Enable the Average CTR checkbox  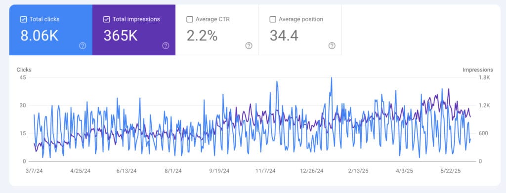(190, 19)
